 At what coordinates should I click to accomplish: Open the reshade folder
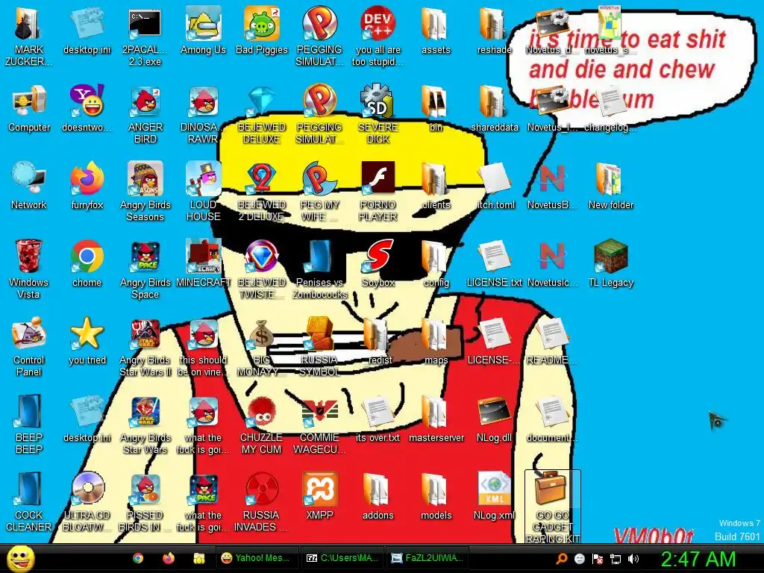tap(494, 30)
